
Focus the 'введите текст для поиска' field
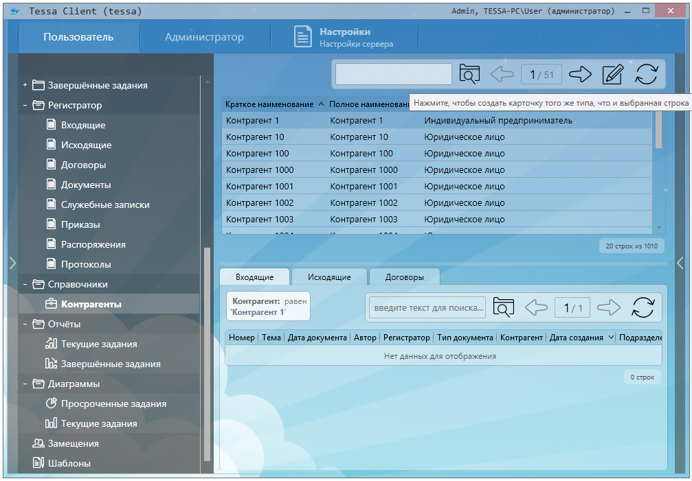pos(427,307)
